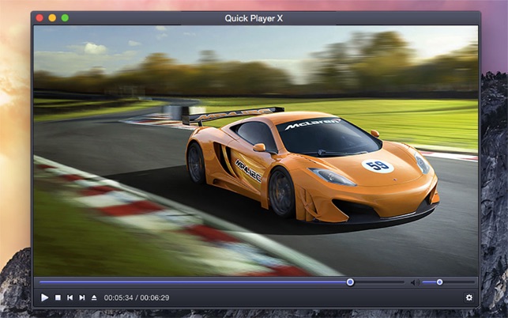Maximize the player with the green button

pos(65,17)
